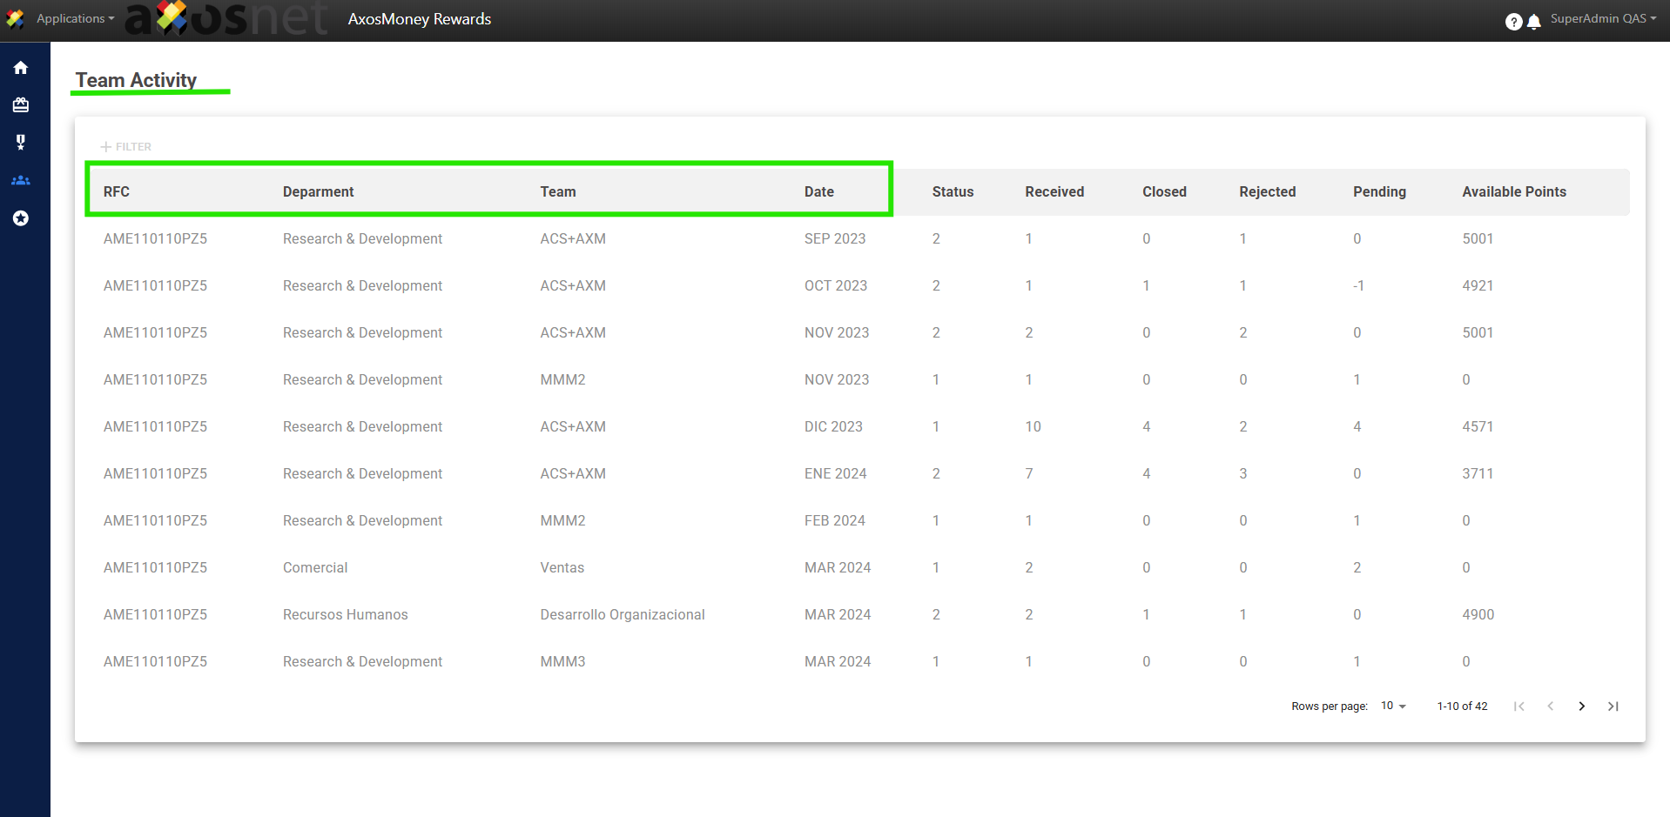Jump to last page of table
This screenshot has width=1670, height=817.
coord(1613,707)
